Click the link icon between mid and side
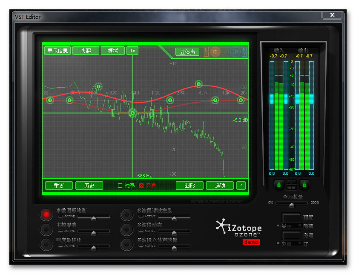356x274 pixels. (225, 52)
